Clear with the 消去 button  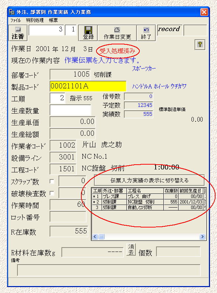[x=131, y=249]
